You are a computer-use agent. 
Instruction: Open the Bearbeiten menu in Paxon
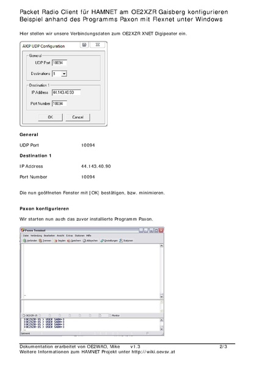tap(49, 235)
